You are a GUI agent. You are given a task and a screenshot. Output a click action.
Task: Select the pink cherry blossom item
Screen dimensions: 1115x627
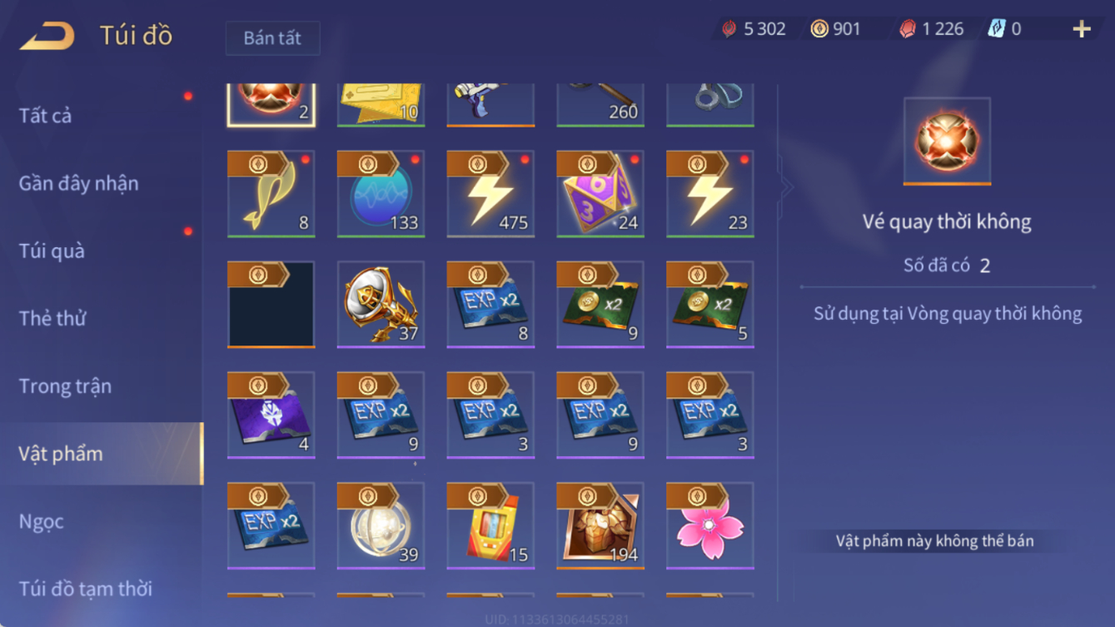[710, 526]
